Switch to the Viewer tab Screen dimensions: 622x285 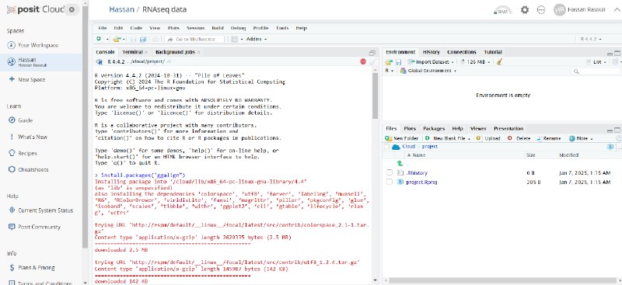[x=478, y=128]
